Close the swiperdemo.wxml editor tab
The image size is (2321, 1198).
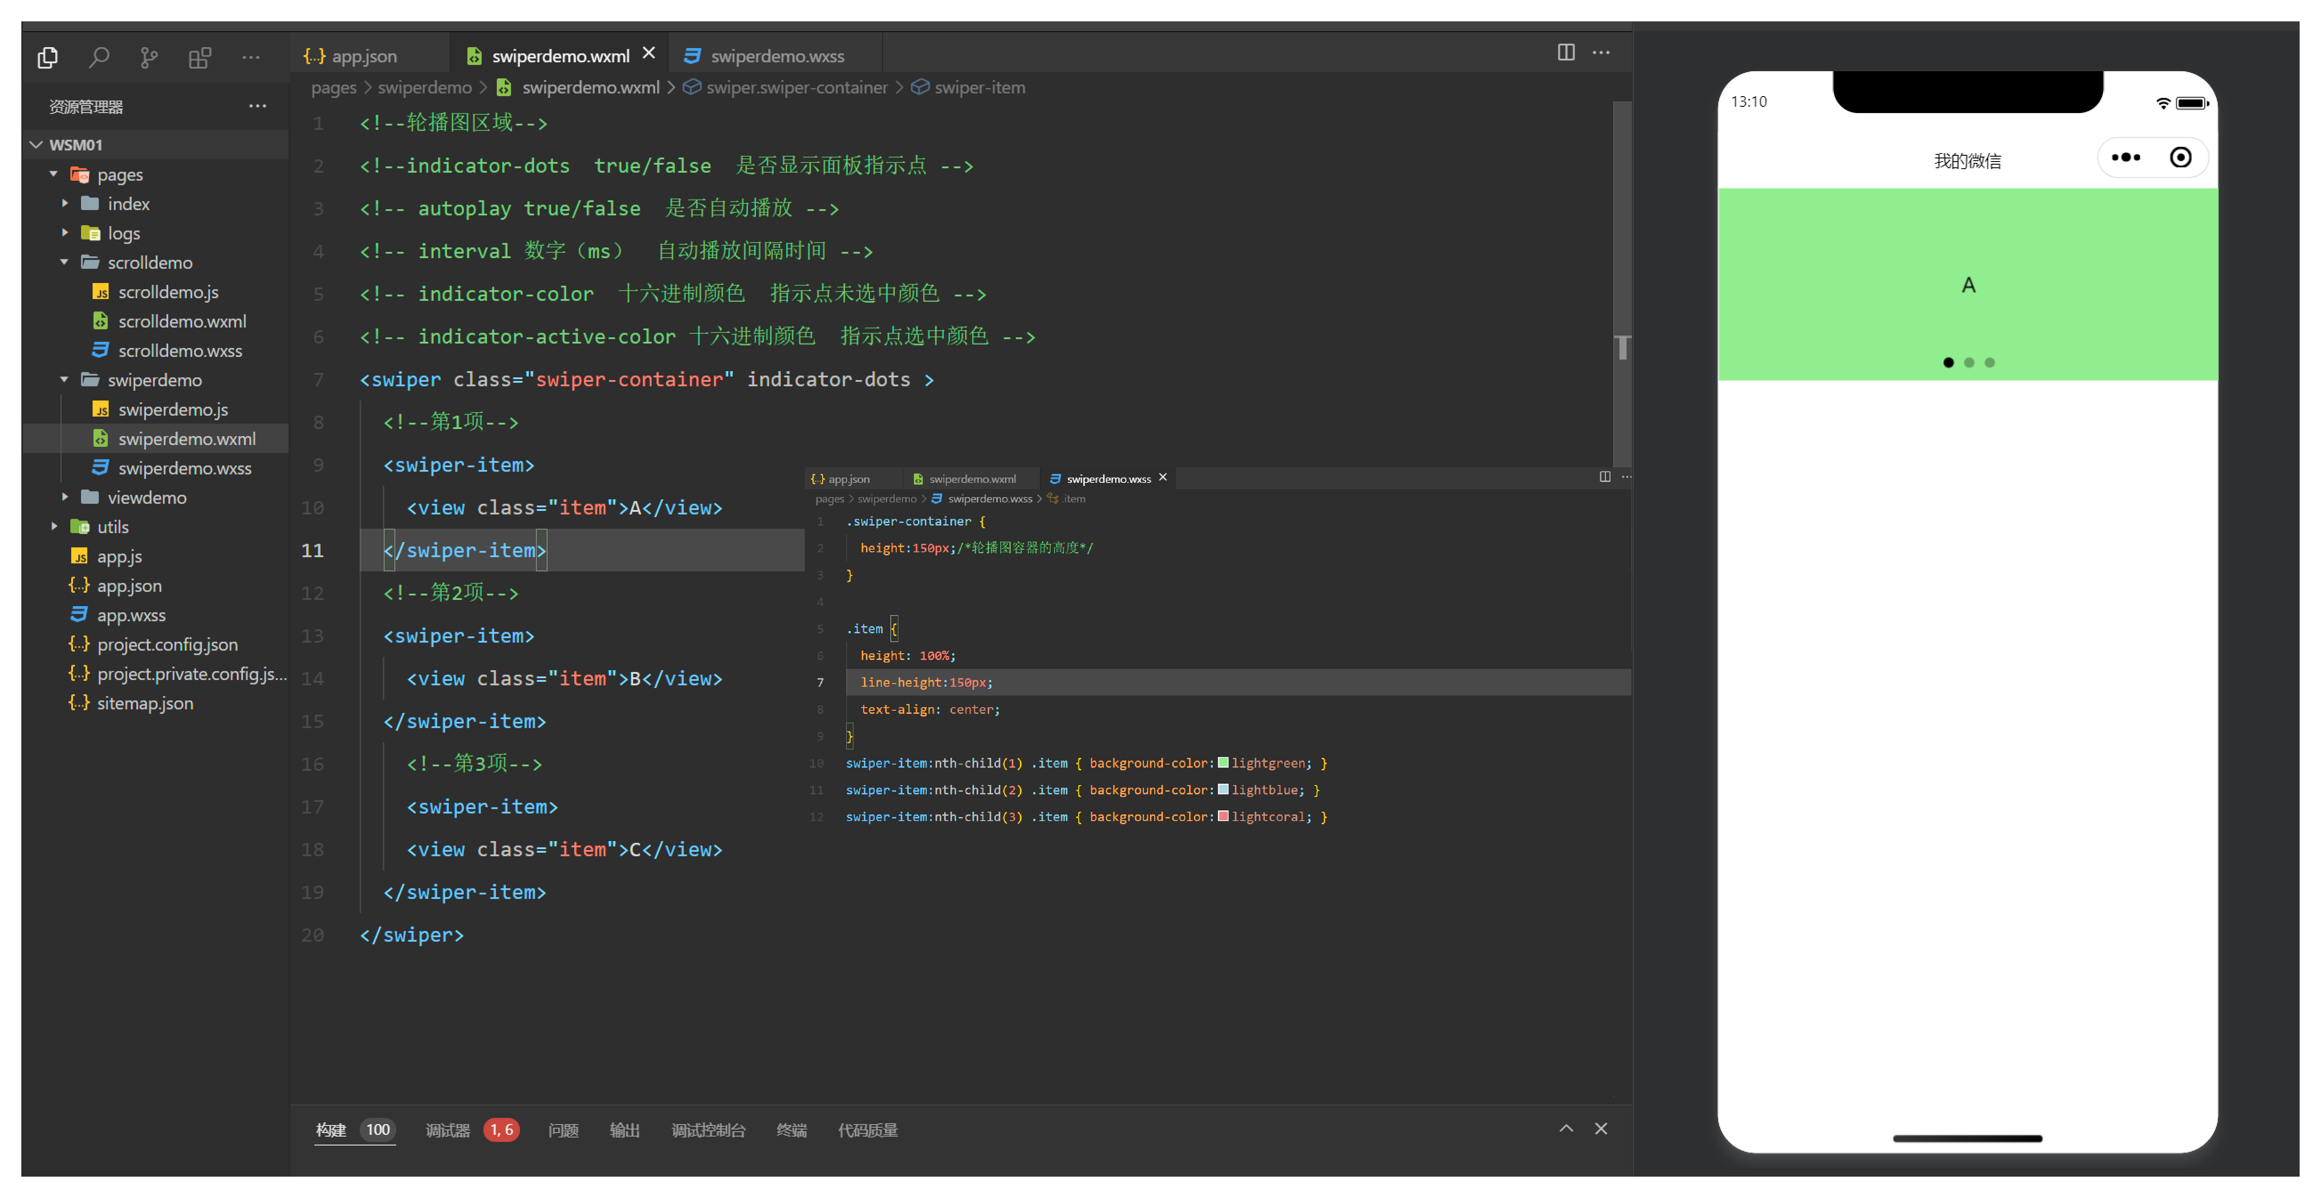pyautogui.click(x=649, y=53)
